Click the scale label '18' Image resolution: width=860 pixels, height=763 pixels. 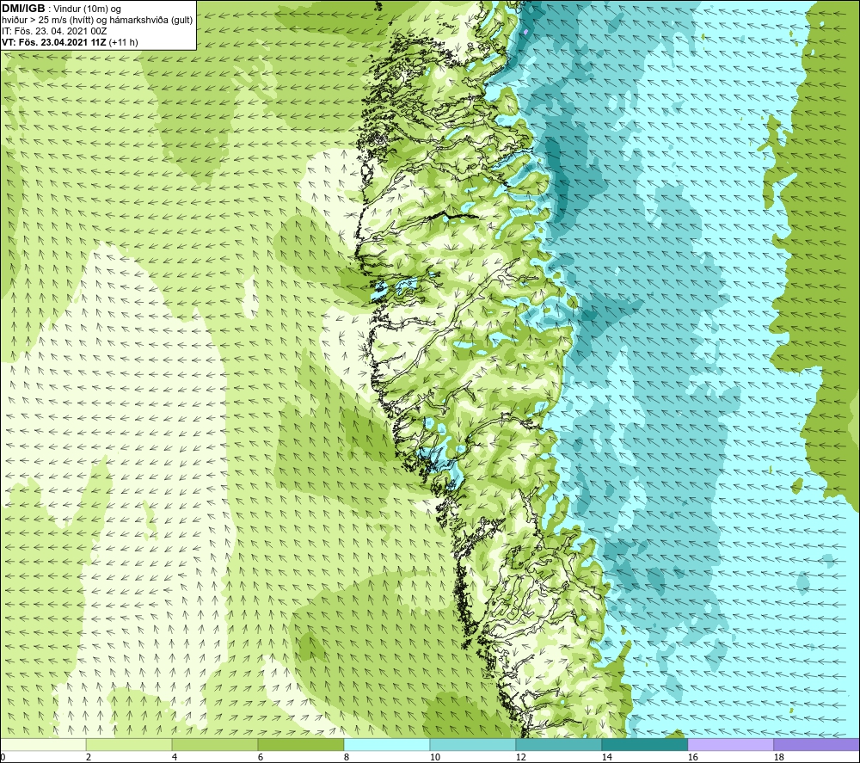(x=779, y=758)
